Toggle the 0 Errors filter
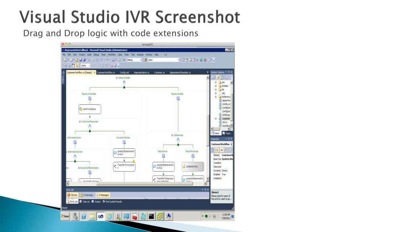Image resolution: width=413 pixels, height=232 pixels. coord(72,195)
